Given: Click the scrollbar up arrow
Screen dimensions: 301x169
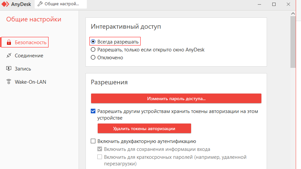Looking at the screenshot, I should (x=293, y=13).
